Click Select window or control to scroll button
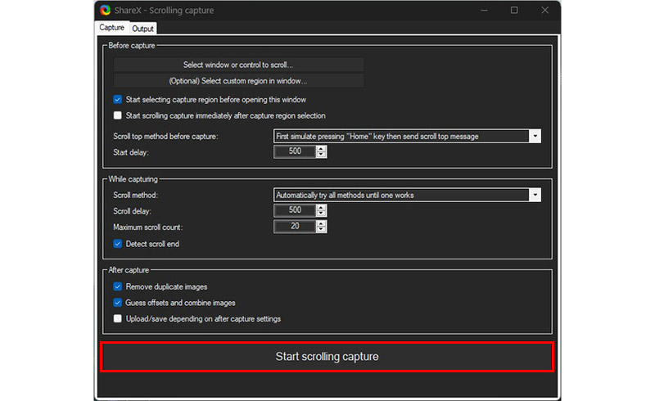Screen dimensions: 655x401 point(238,65)
